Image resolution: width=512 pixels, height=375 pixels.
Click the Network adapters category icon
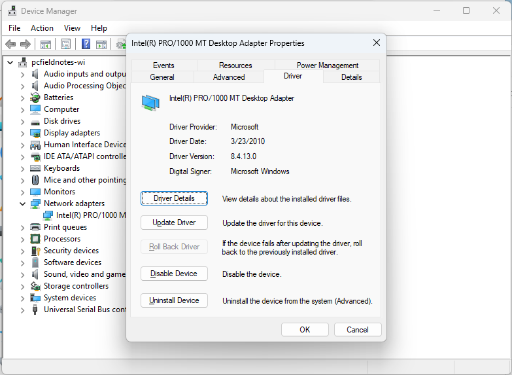click(x=35, y=204)
